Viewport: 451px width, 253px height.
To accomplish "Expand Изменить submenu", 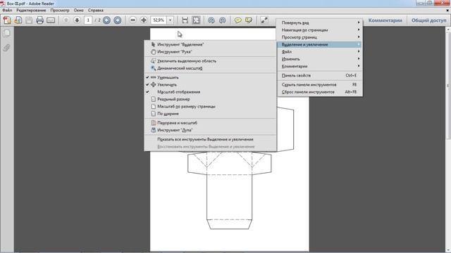I will pos(319,59).
